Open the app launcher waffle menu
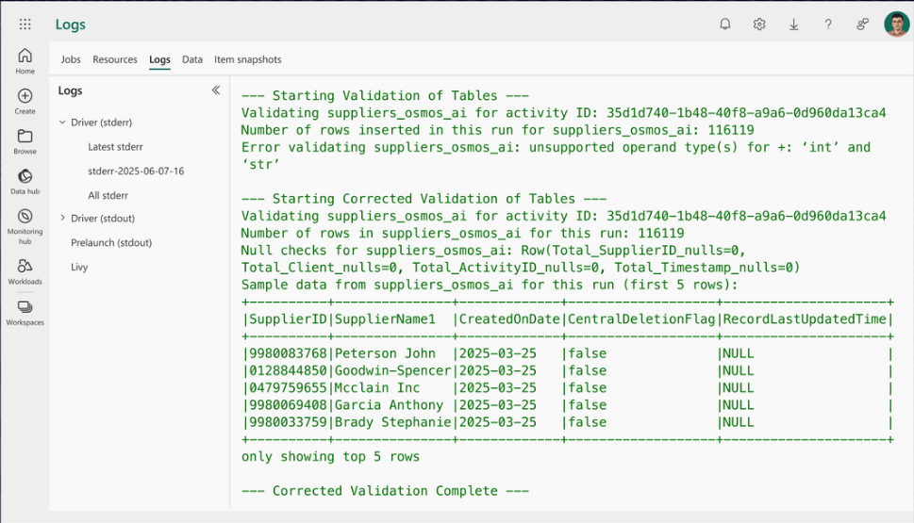The width and height of the screenshot is (914, 523). point(25,25)
